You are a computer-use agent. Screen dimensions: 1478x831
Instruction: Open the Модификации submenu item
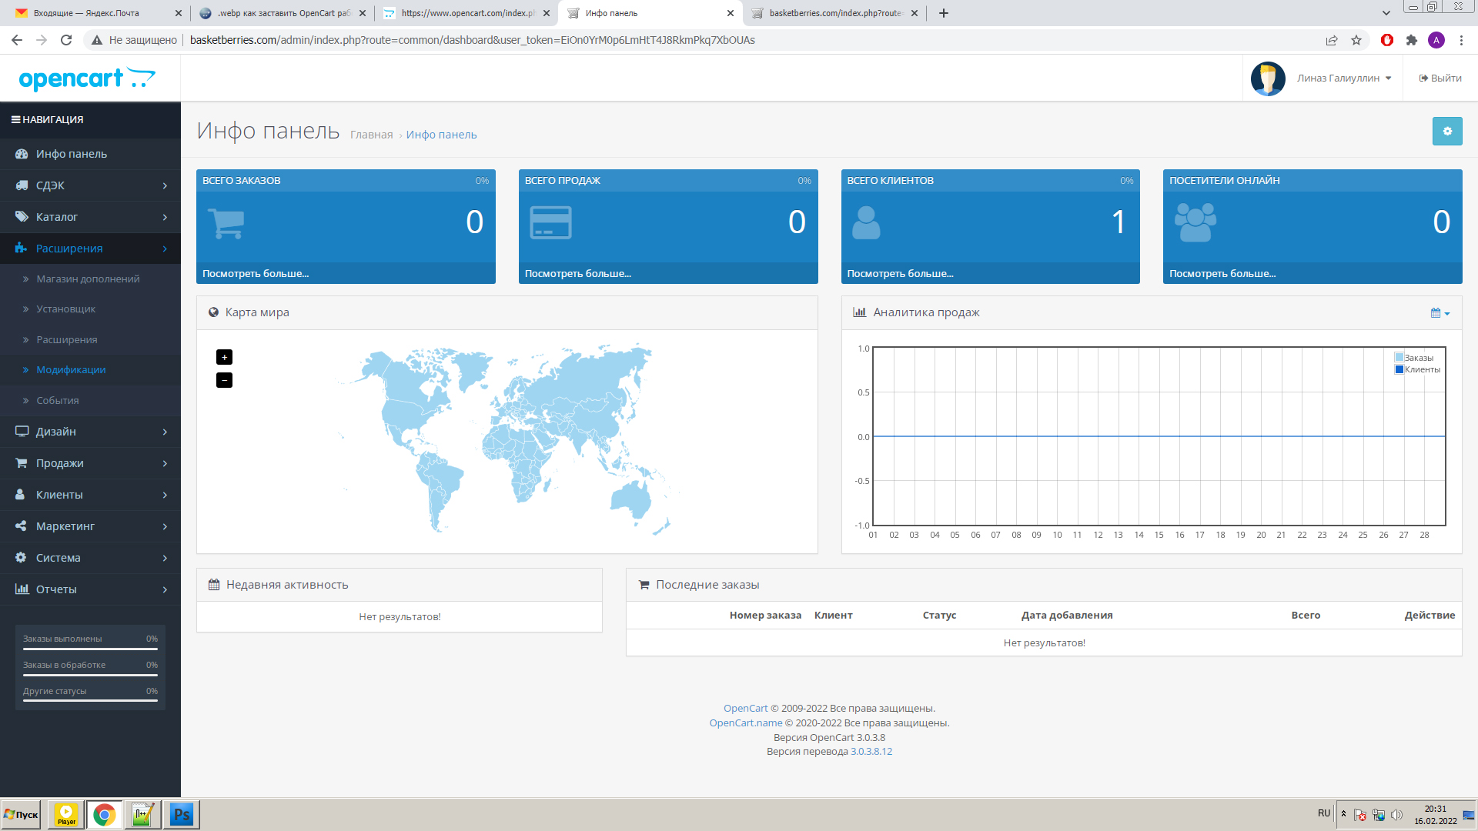coord(71,370)
